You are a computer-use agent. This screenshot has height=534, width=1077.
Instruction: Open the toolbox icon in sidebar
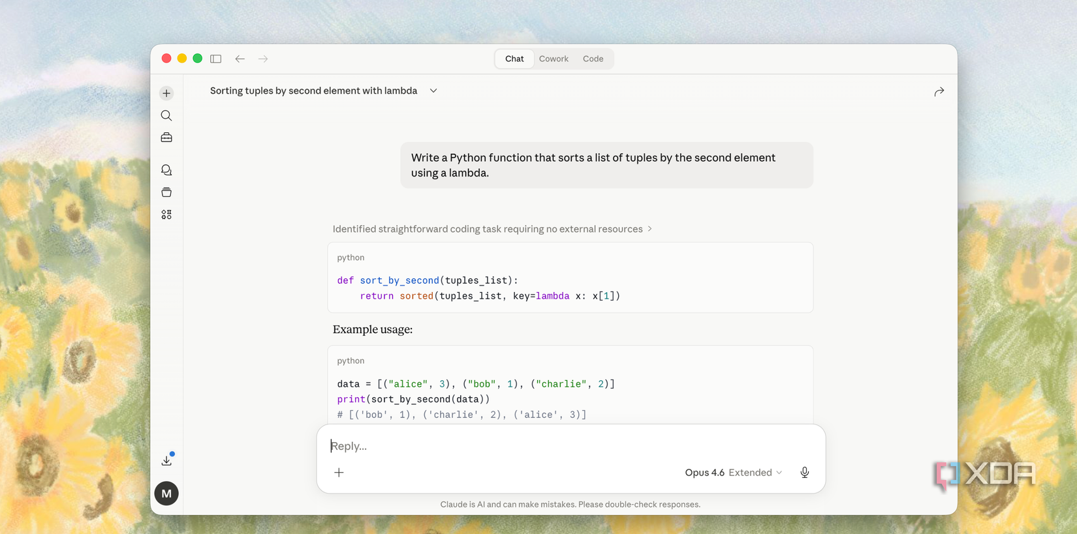(166, 138)
